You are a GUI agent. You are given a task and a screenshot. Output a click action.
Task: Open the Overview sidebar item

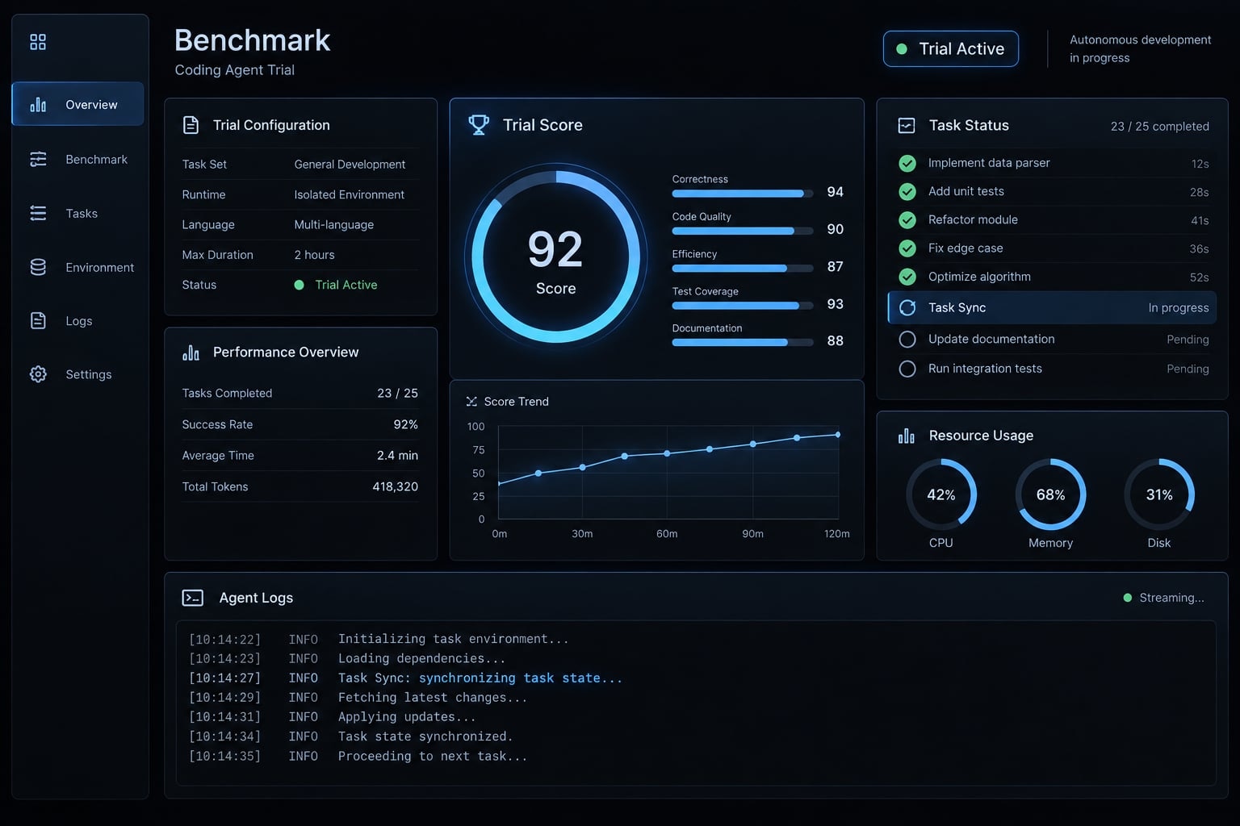pyautogui.click(x=77, y=104)
